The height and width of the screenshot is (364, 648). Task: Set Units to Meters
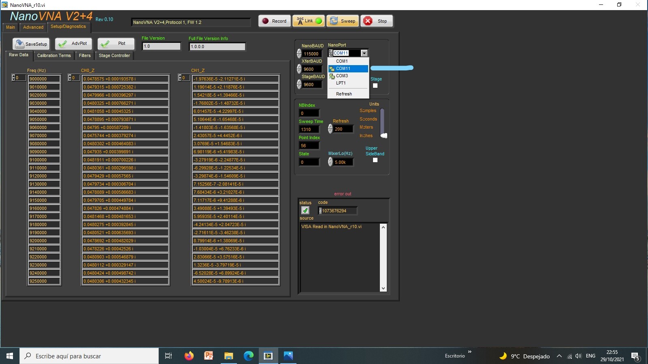pos(366,127)
